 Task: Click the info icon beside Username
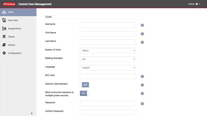[x=142, y=25]
